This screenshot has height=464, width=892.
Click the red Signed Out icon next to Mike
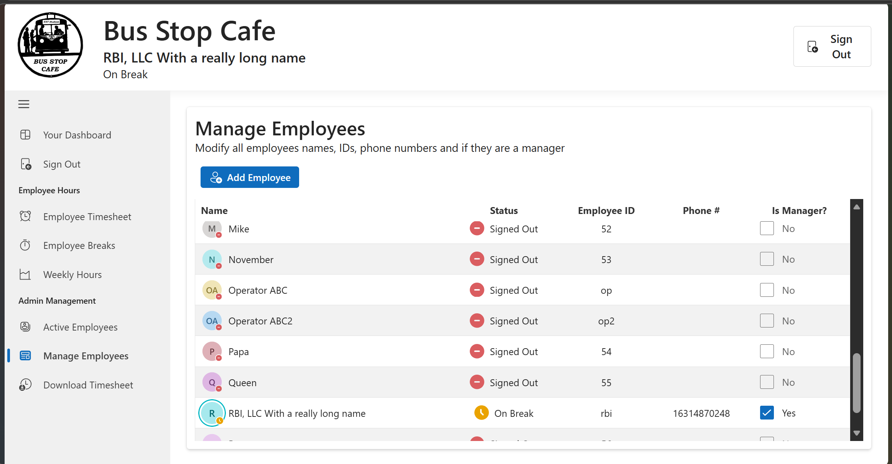click(477, 228)
